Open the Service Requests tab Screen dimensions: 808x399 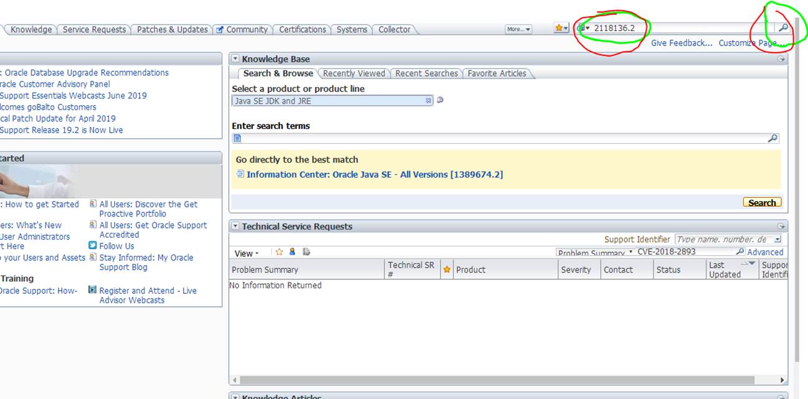[94, 29]
